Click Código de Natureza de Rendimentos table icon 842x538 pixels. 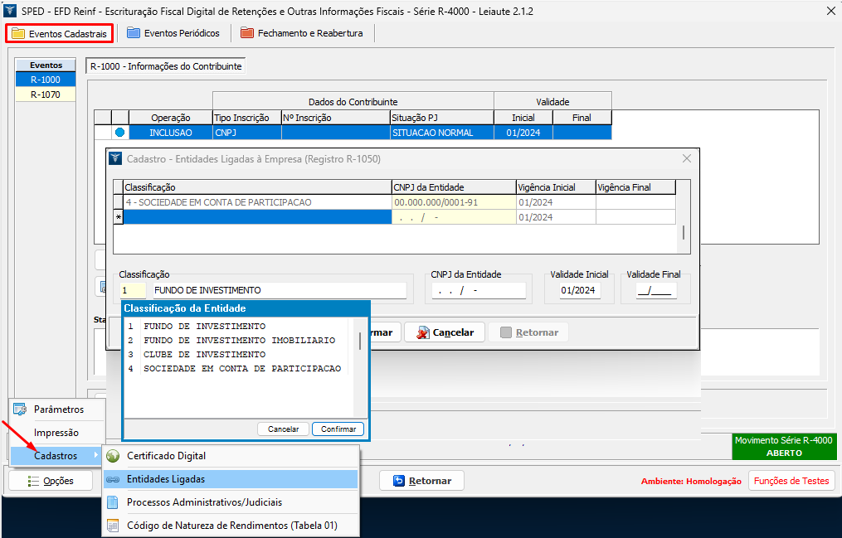pyautogui.click(x=113, y=526)
